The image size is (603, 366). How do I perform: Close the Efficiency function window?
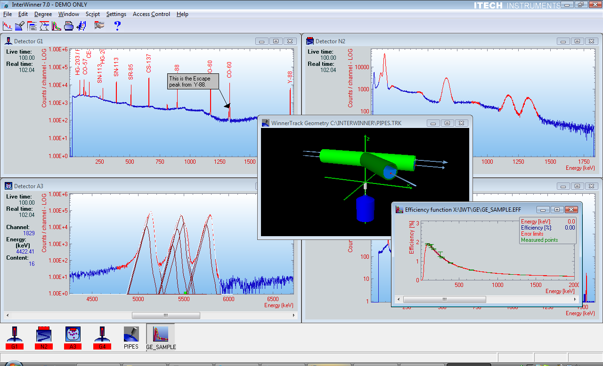click(571, 209)
